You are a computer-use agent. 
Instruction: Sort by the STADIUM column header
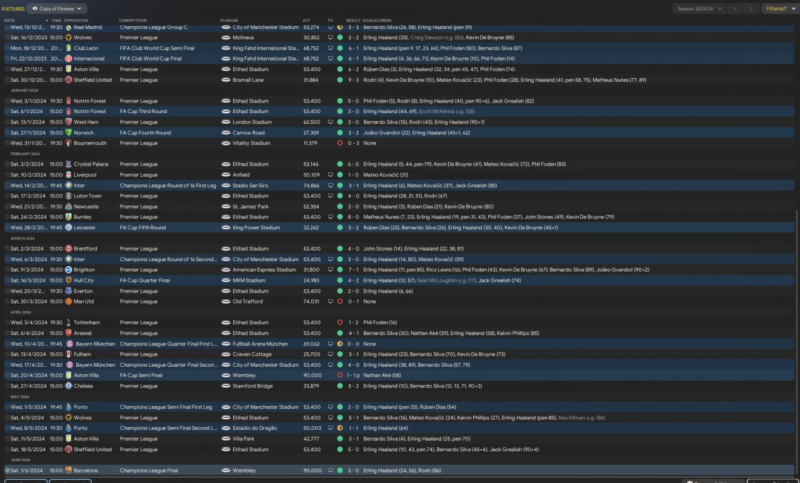(229, 21)
